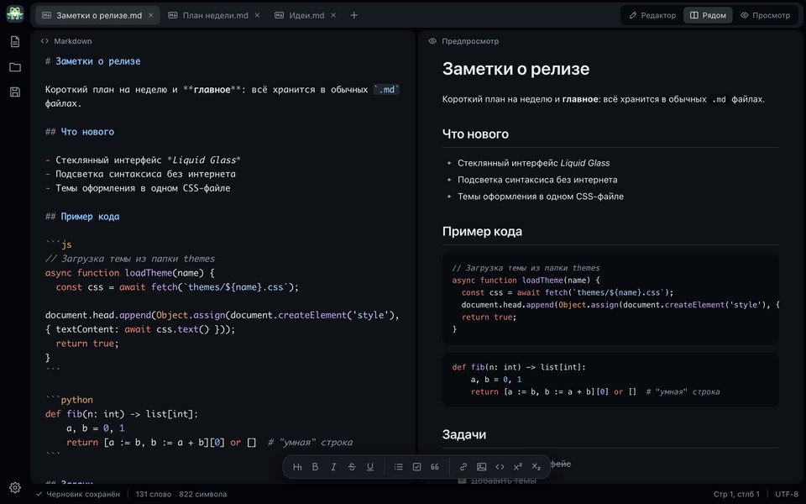This screenshot has height=504, width=806.
Task: Select the Рядом side-by-side view mode
Action: point(708,15)
